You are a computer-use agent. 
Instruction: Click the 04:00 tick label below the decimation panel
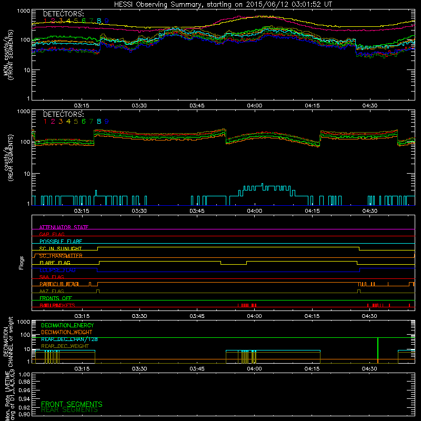click(255, 369)
